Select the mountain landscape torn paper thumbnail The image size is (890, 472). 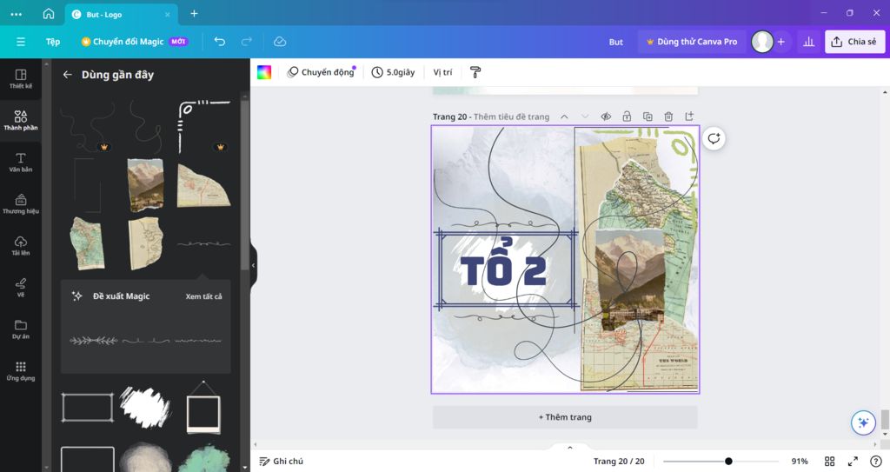pos(146,184)
